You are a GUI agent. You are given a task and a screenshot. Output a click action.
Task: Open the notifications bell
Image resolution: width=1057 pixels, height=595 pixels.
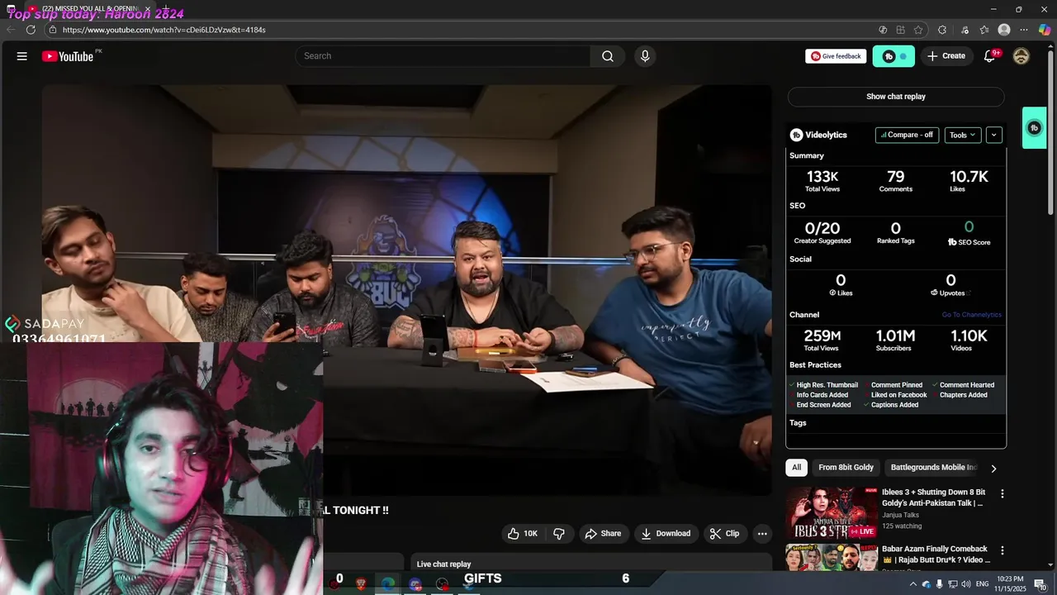[x=989, y=56]
